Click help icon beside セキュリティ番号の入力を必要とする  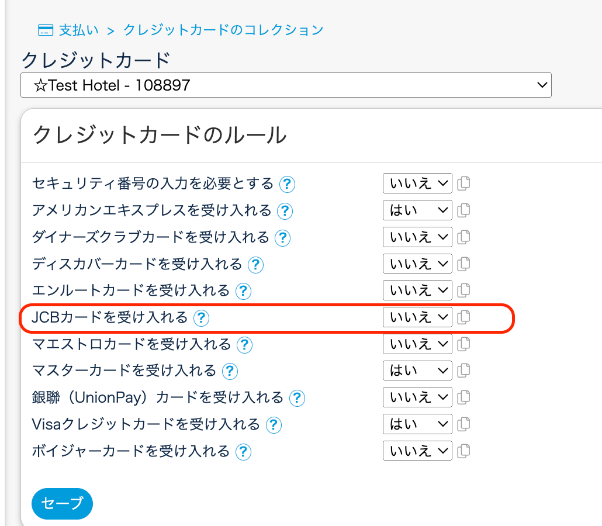[287, 184]
